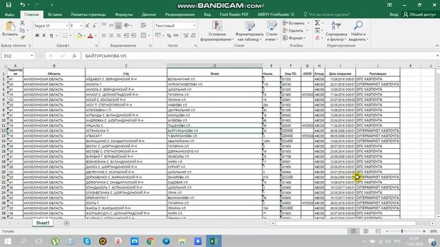Open the Segoe UI font name dropdown
The height and width of the screenshot is (247, 440).
pos(67,26)
